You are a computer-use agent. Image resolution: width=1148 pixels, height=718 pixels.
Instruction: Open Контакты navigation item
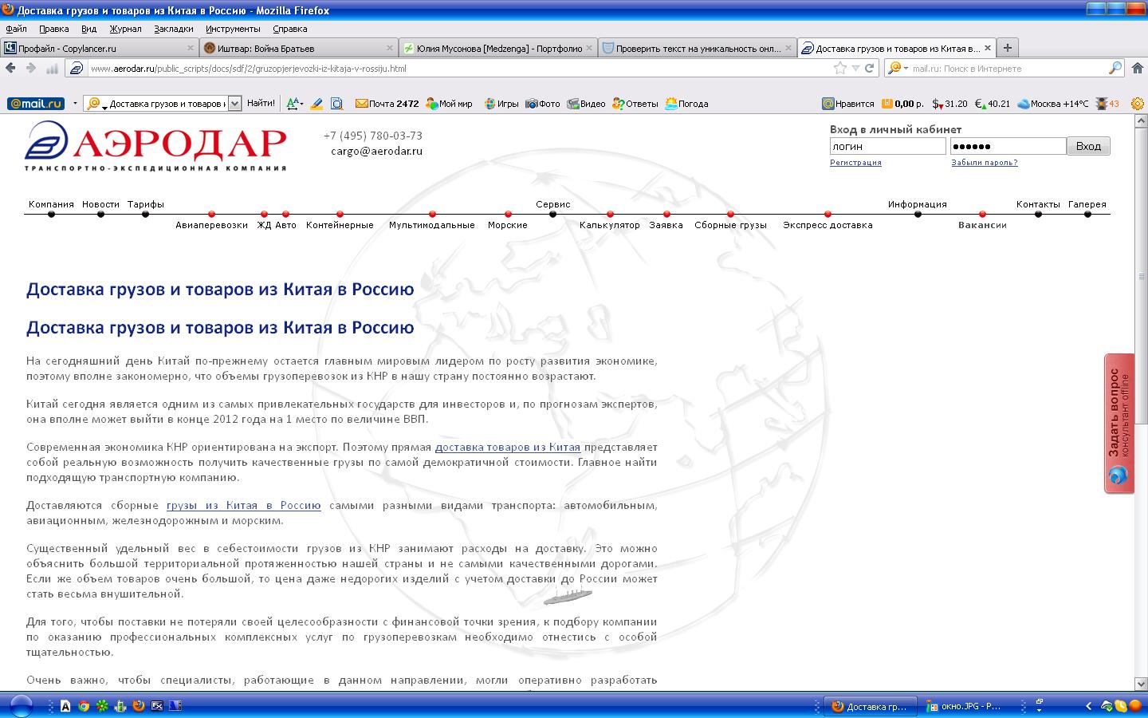pyautogui.click(x=1038, y=204)
